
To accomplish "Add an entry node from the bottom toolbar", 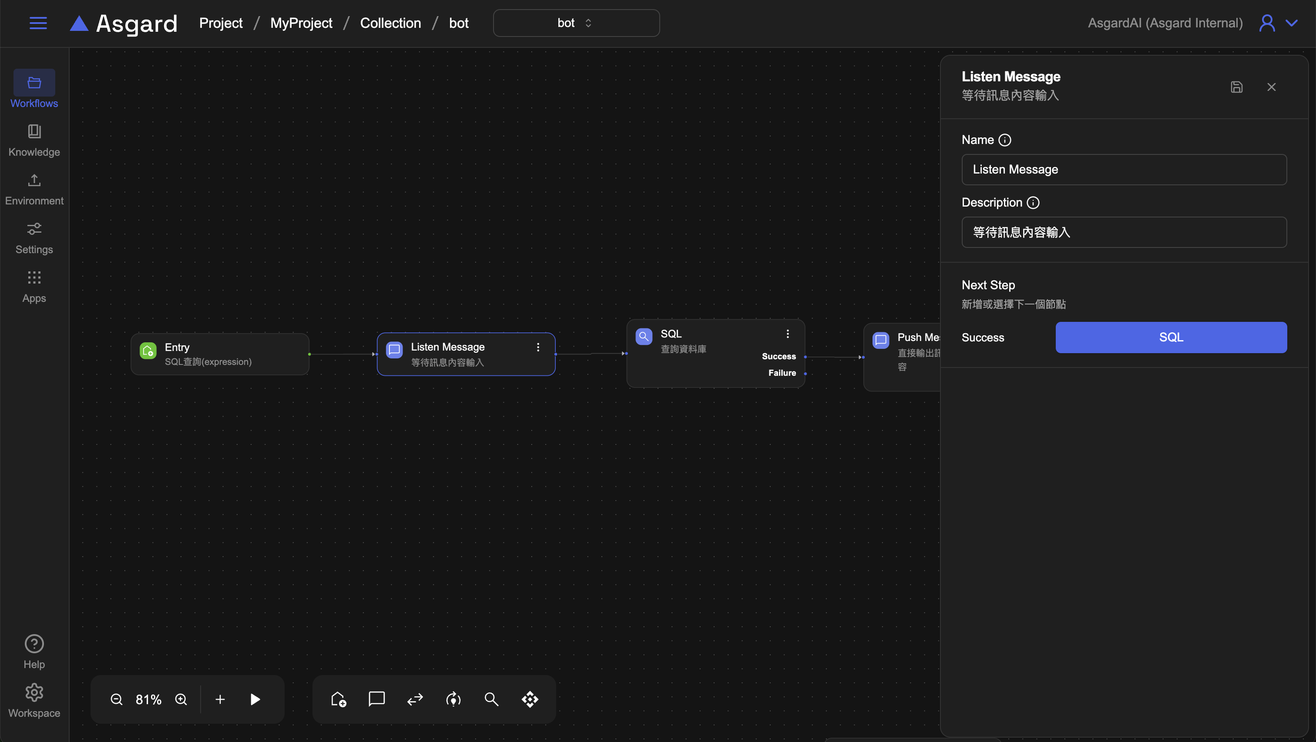I will [x=338, y=699].
